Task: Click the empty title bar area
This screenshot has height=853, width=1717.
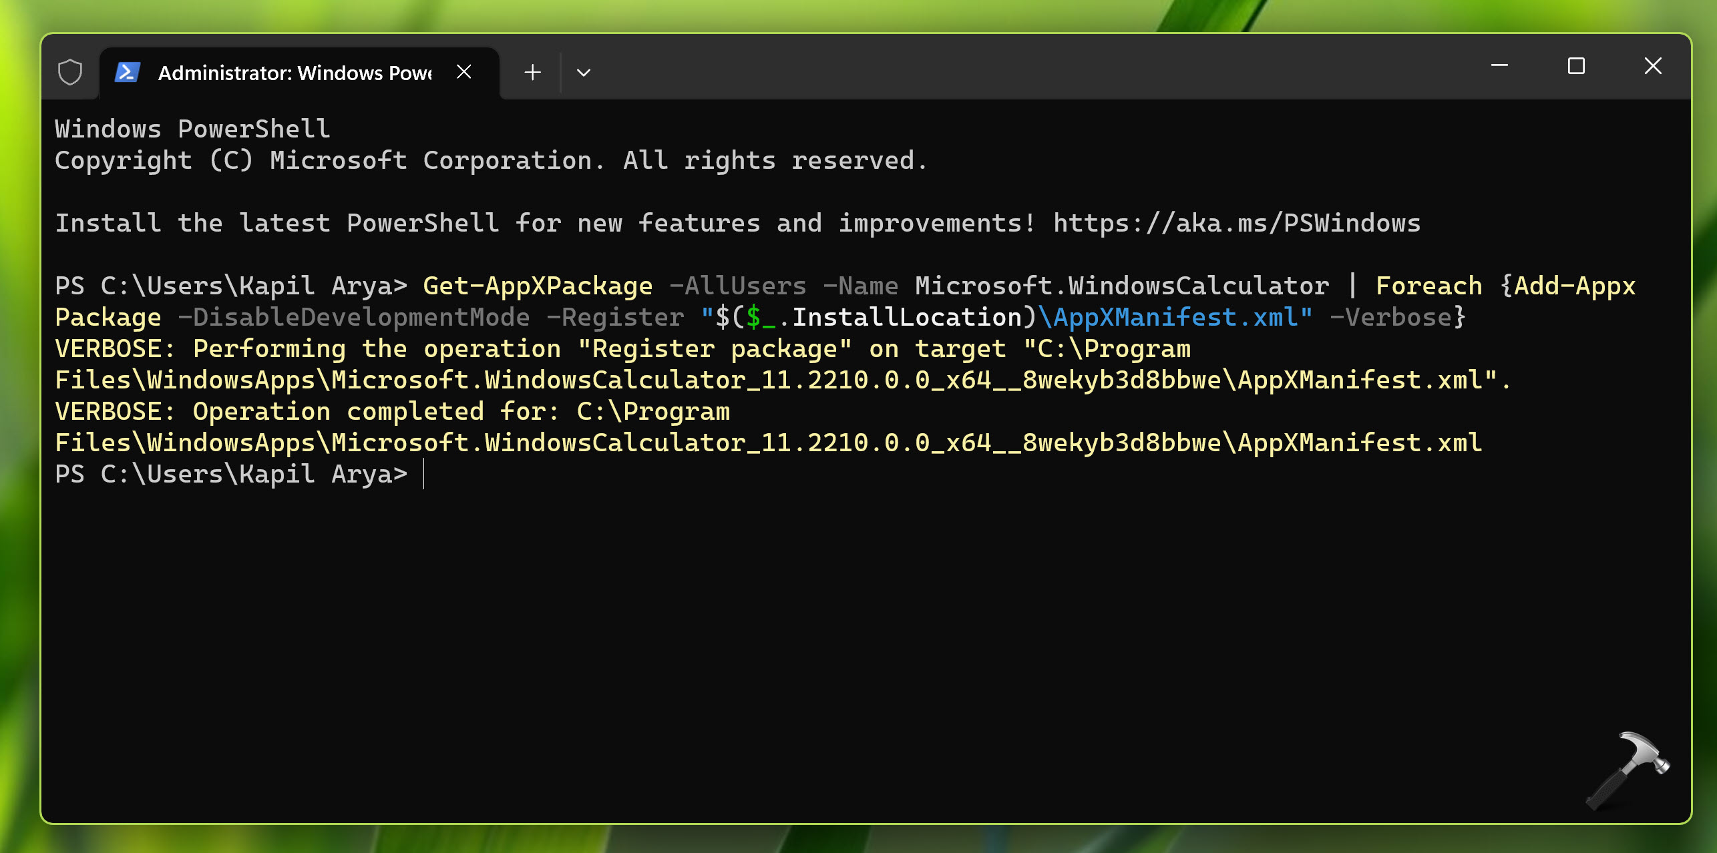Action: tap(1002, 67)
